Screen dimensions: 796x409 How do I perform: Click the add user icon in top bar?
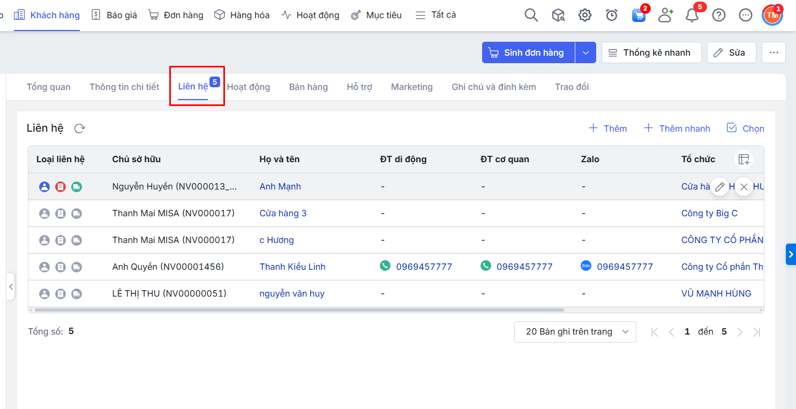tap(665, 15)
